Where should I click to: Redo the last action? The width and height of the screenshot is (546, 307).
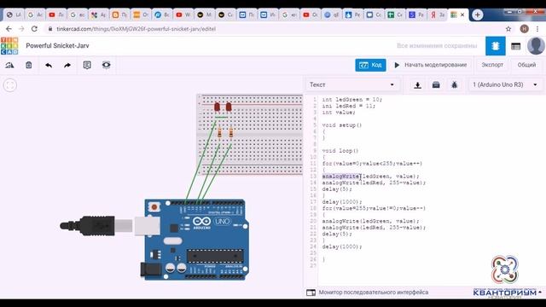point(67,65)
